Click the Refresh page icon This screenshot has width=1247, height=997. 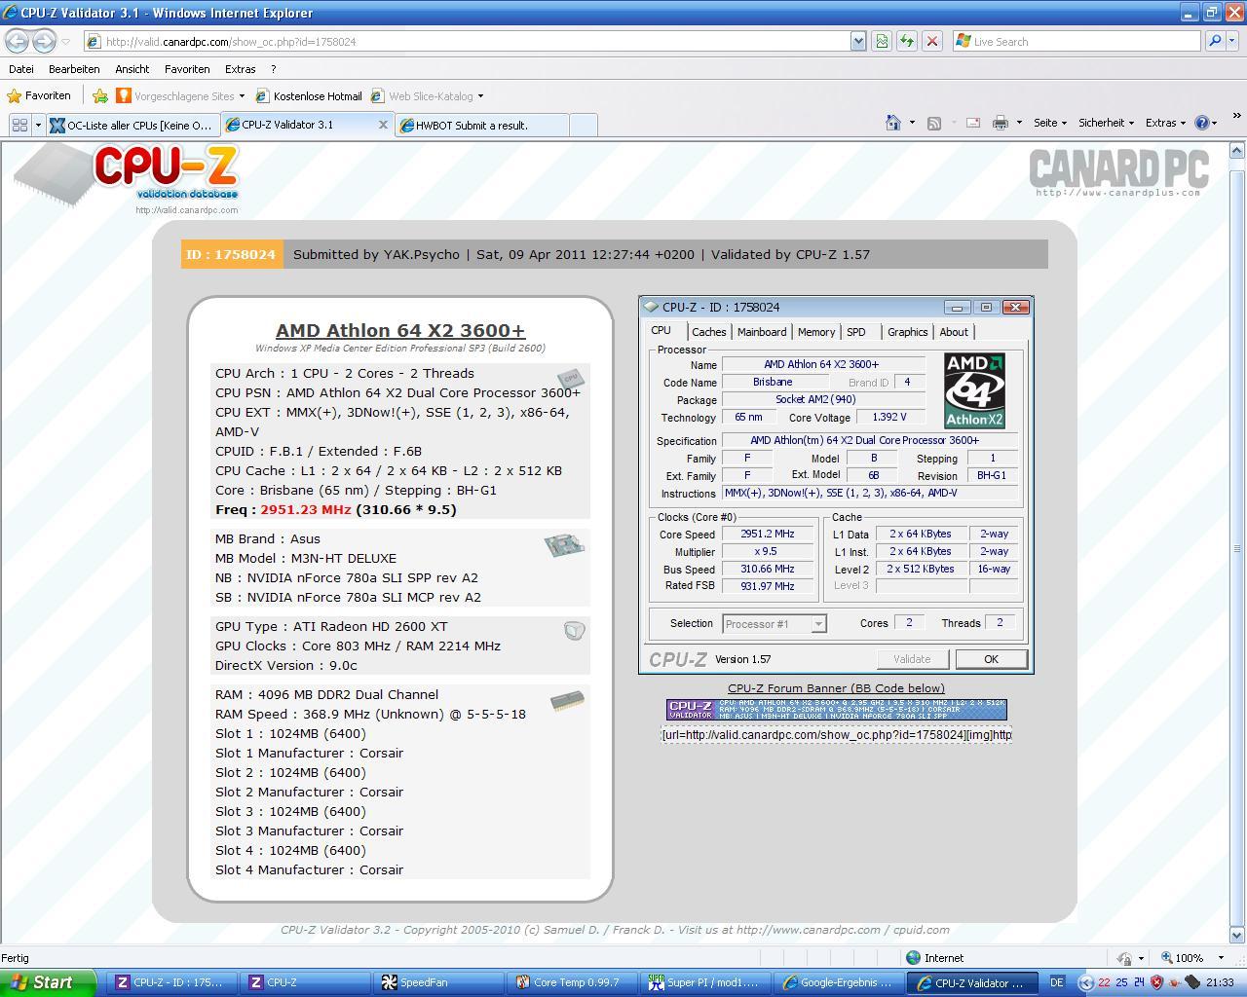[907, 41]
